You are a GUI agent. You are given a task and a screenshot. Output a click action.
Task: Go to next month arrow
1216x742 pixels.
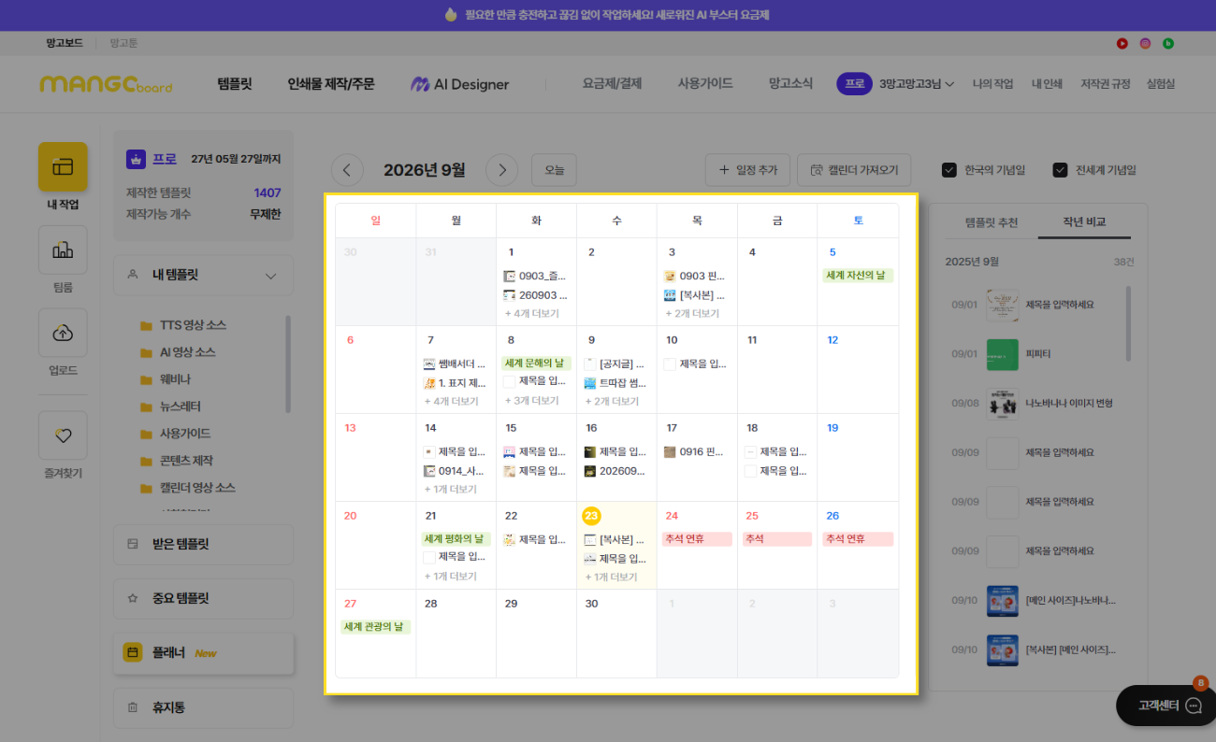click(502, 170)
